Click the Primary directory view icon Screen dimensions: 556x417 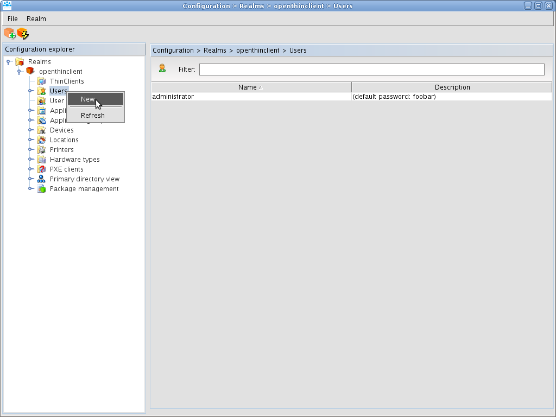pos(41,179)
